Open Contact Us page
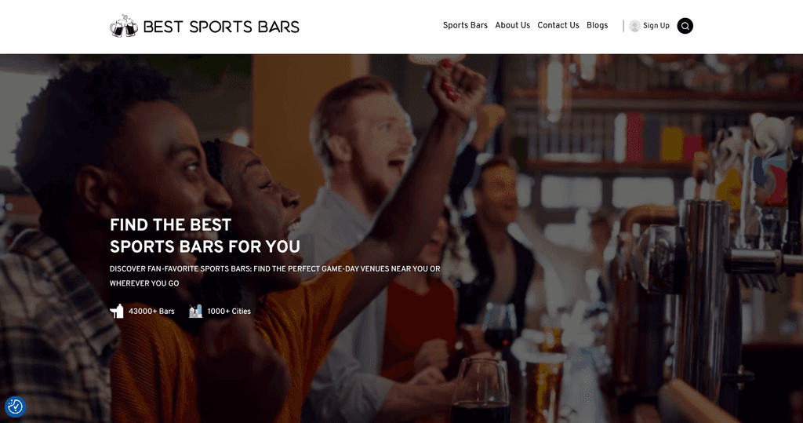Viewport: 803px width, 423px height. tap(558, 26)
